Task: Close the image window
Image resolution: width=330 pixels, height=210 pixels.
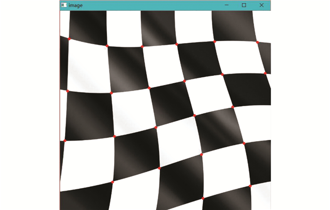Action: point(261,5)
